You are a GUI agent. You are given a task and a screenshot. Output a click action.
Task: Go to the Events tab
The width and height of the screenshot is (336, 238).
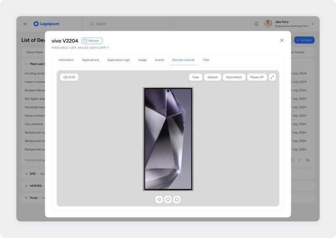click(160, 60)
